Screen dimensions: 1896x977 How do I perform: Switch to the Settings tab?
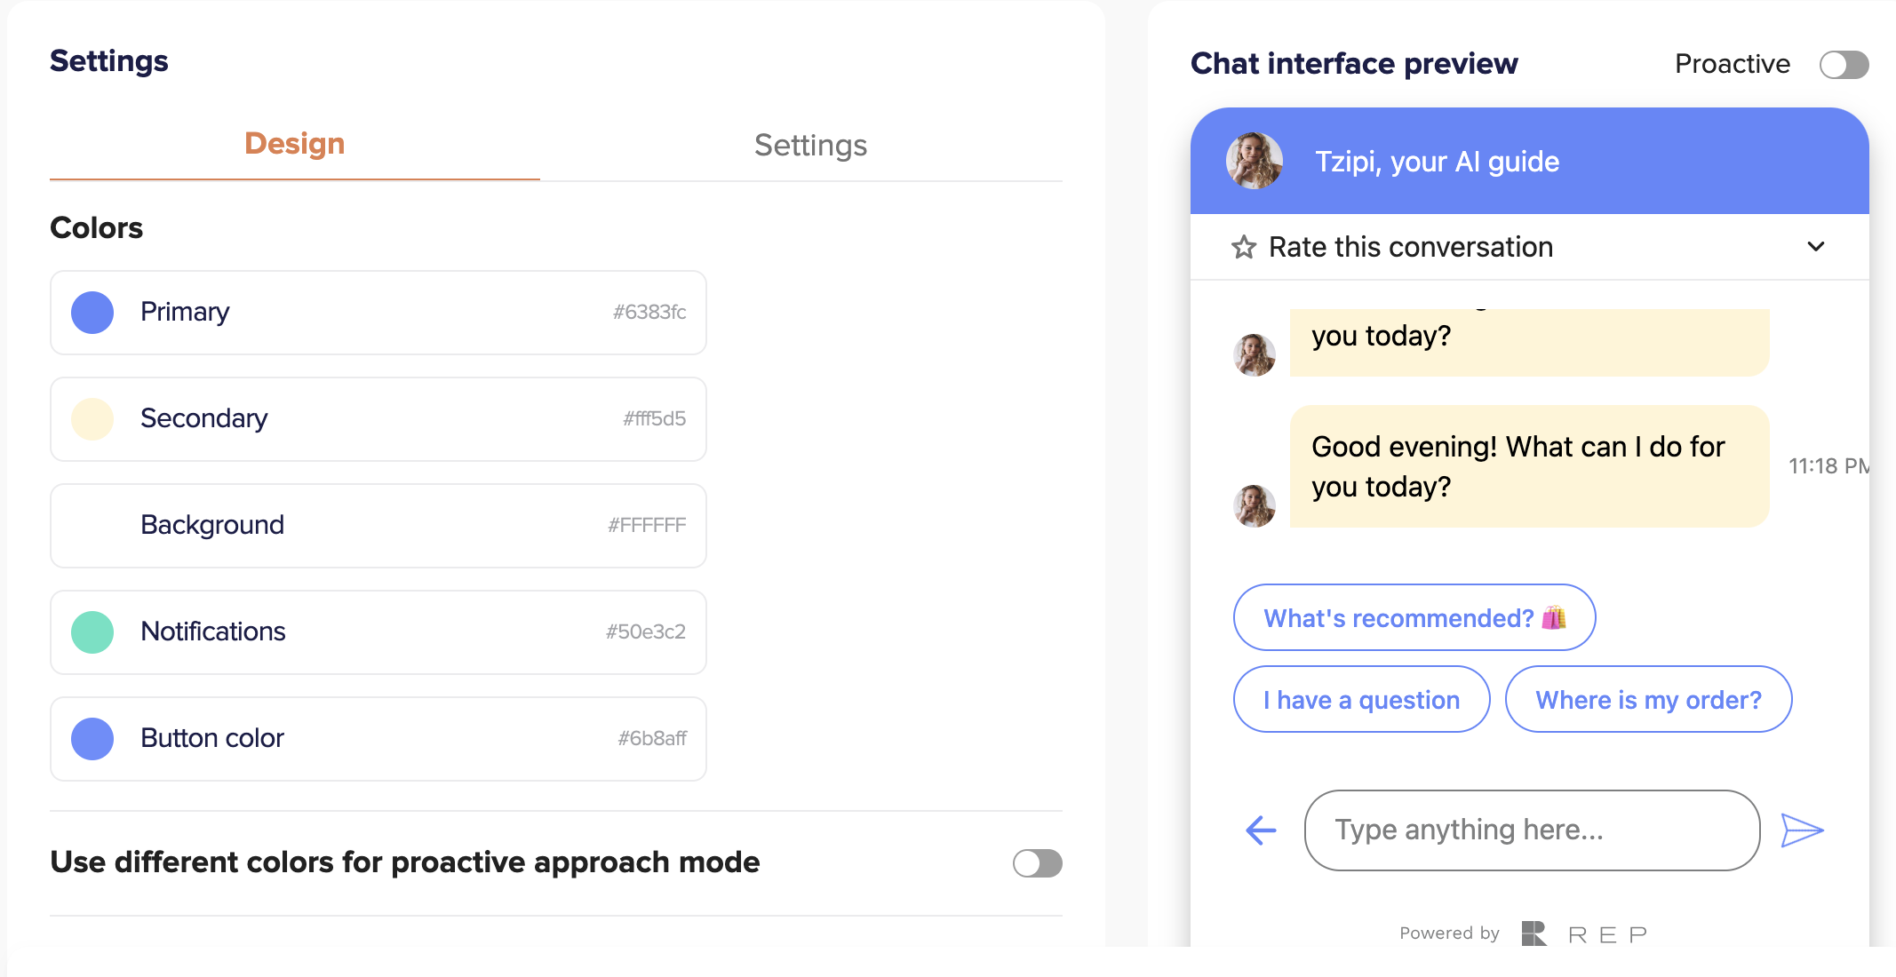click(x=810, y=145)
